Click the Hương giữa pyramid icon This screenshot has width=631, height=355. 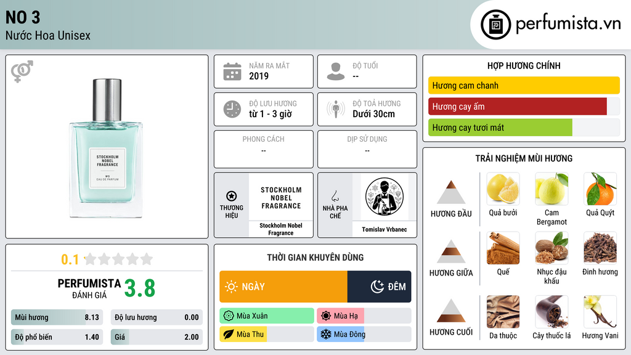click(451, 251)
